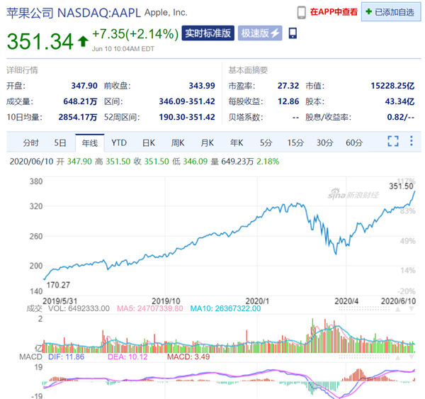This screenshot has width=425, height=399.
Task: Open the 月K chart tab
Action: (207, 142)
